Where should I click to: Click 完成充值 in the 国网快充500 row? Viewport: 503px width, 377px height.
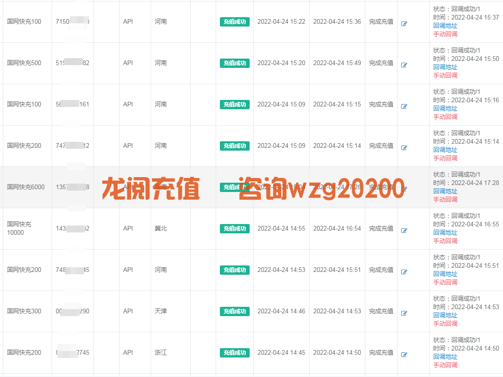tap(381, 63)
